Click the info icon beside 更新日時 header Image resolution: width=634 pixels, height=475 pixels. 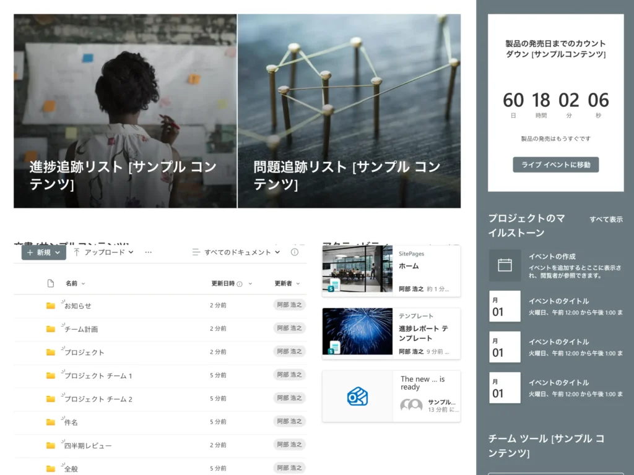pyautogui.click(x=240, y=284)
